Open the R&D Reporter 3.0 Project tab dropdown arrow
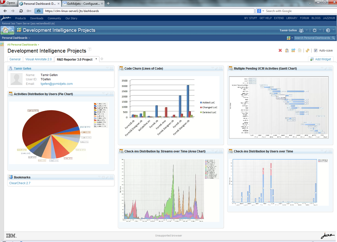Viewport: 337px width, 242px height. tap(96, 59)
